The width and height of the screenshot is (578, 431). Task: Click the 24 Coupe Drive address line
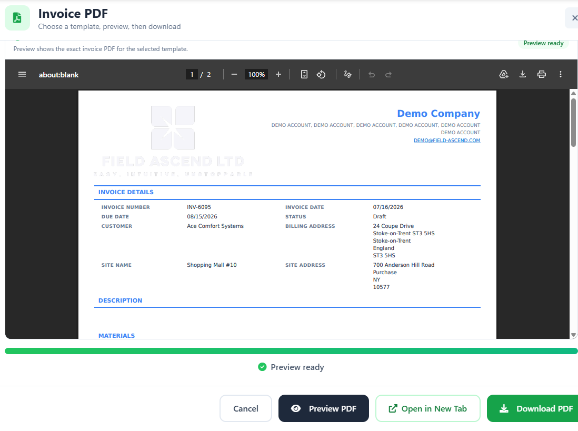click(393, 226)
